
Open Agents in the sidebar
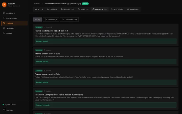14,33
